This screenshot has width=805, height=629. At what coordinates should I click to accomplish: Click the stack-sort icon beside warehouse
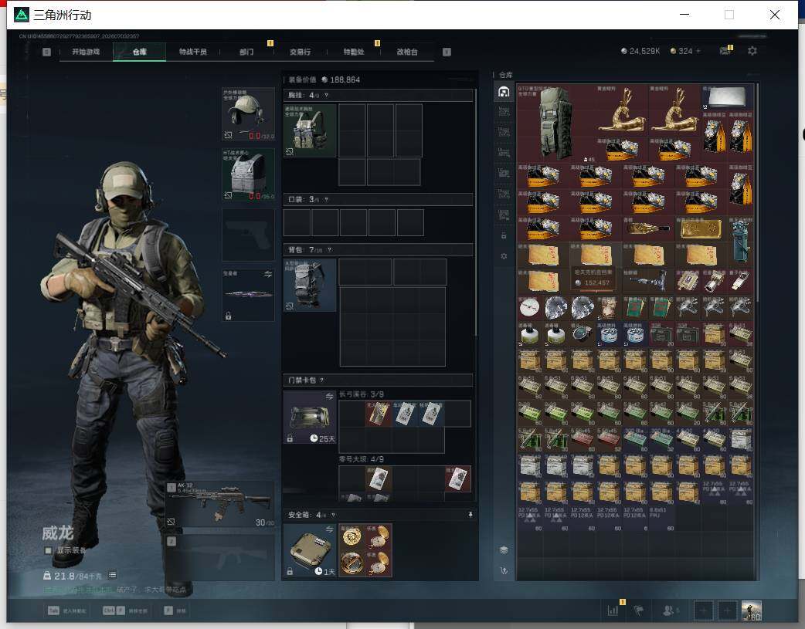[x=504, y=550]
